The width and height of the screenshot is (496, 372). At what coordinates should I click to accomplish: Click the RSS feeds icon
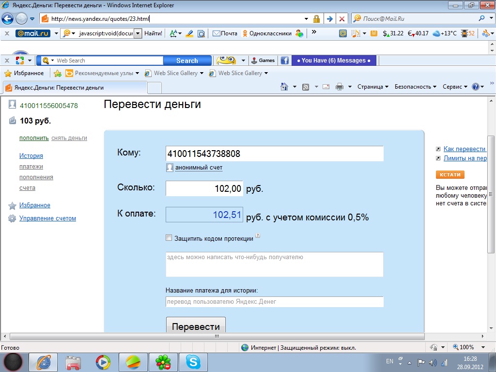coord(306,87)
